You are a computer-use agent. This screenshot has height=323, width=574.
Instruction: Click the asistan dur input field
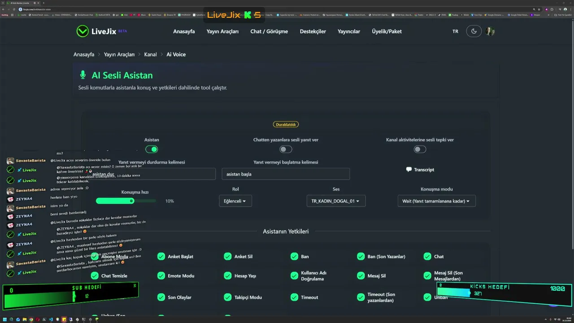point(152,174)
